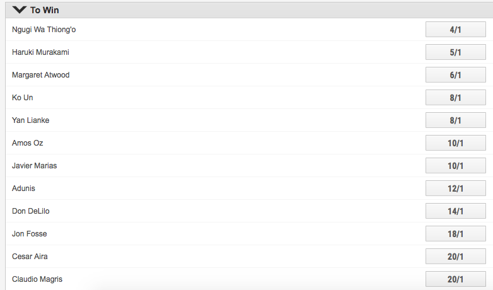Image resolution: width=493 pixels, height=290 pixels.
Task: Select Jon Fosse at 18/1 odds
Action: [455, 234]
